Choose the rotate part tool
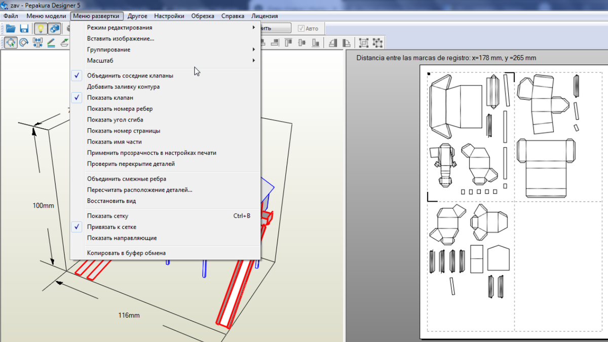Viewport: 608px width, 342px height. click(24, 43)
